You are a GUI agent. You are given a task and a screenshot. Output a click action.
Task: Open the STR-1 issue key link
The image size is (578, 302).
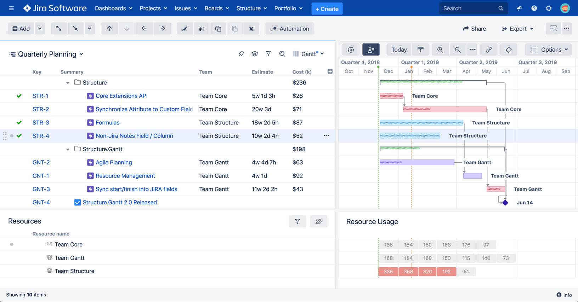tap(40, 96)
